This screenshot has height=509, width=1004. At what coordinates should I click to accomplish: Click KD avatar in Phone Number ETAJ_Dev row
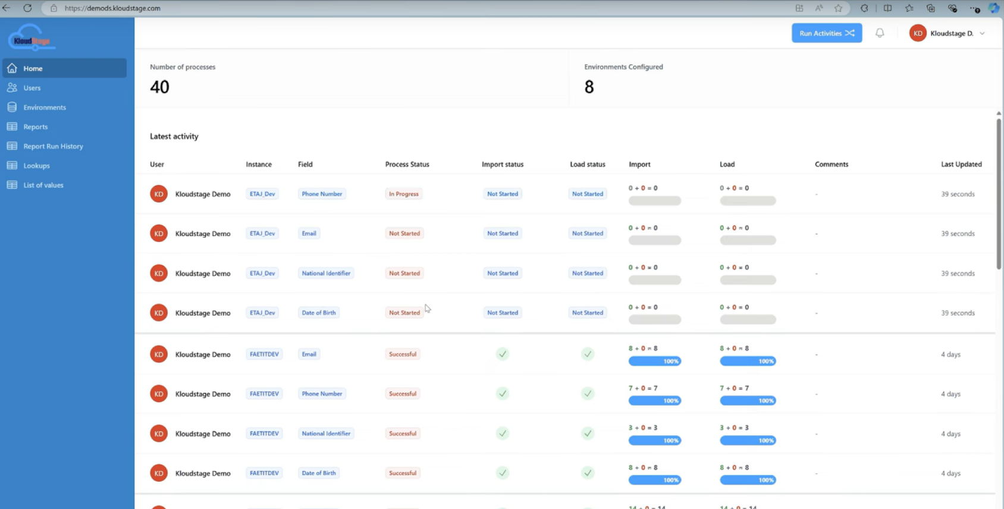point(159,194)
